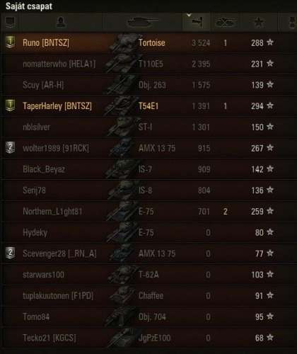Select player nomatterwho [HELA1]
The width and height of the screenshot is (297, 354).
[59, 64]
